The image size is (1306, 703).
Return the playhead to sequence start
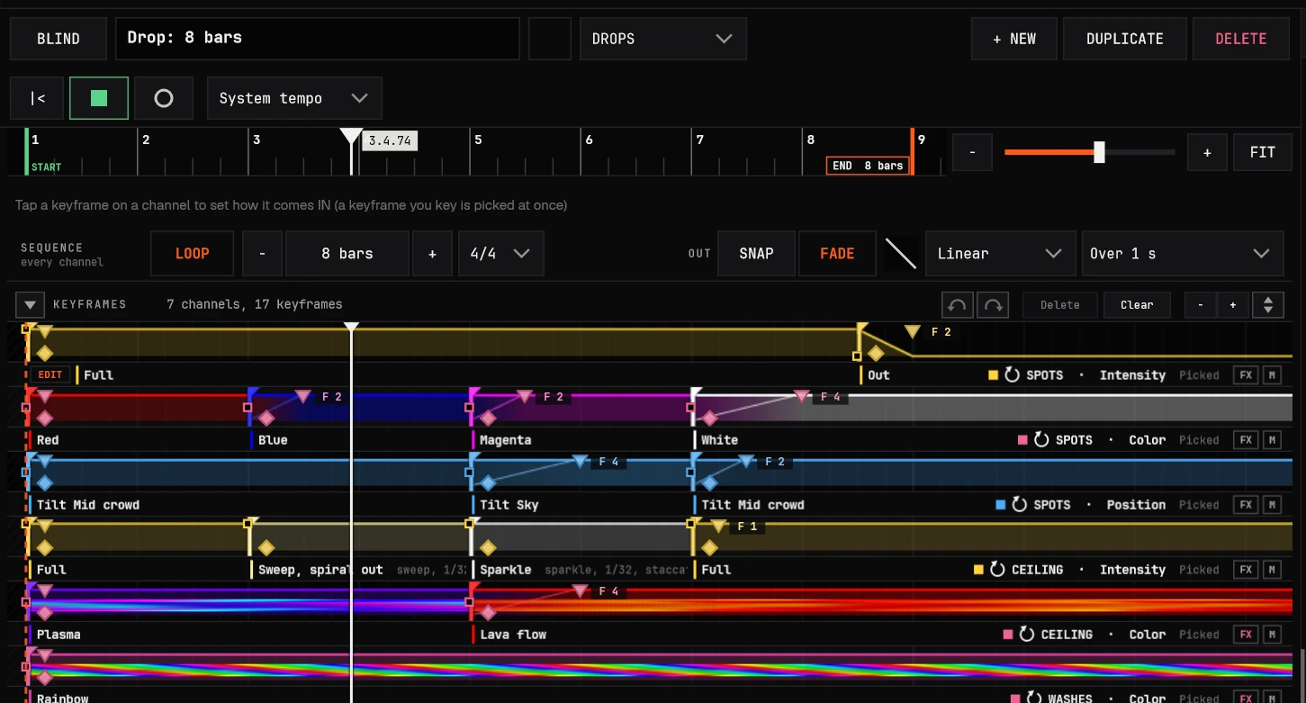[37, 98]
